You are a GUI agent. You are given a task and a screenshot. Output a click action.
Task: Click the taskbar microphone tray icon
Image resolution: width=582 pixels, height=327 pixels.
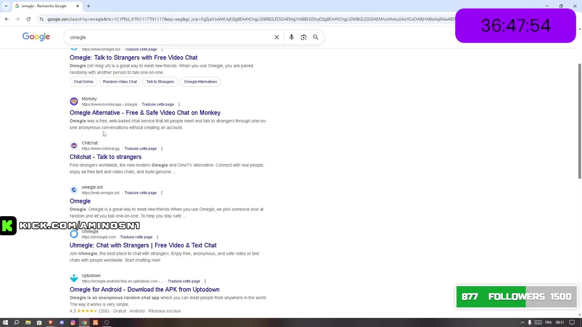tap(530, 322)
